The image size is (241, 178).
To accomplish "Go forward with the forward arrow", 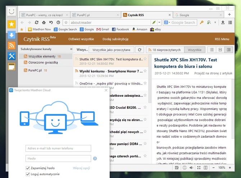I will coord(29,23).
